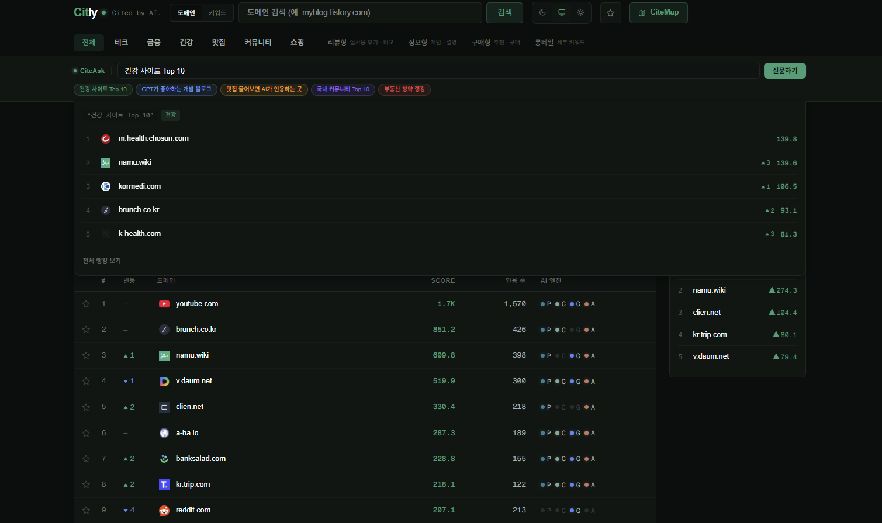Open favorites with the star icon in the header
Screen dimensions: 882x523
pos(610,13)
